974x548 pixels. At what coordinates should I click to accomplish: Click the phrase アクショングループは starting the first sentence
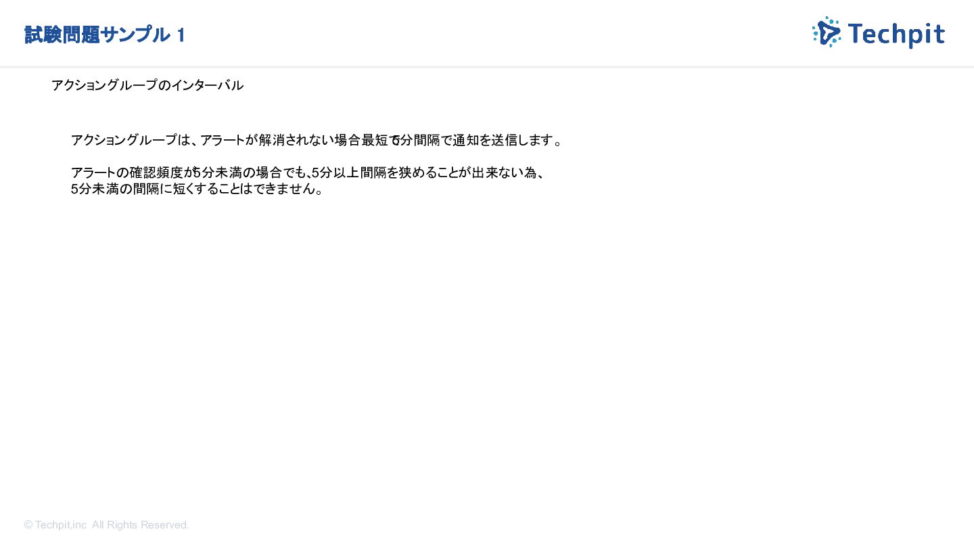[132, 140]
